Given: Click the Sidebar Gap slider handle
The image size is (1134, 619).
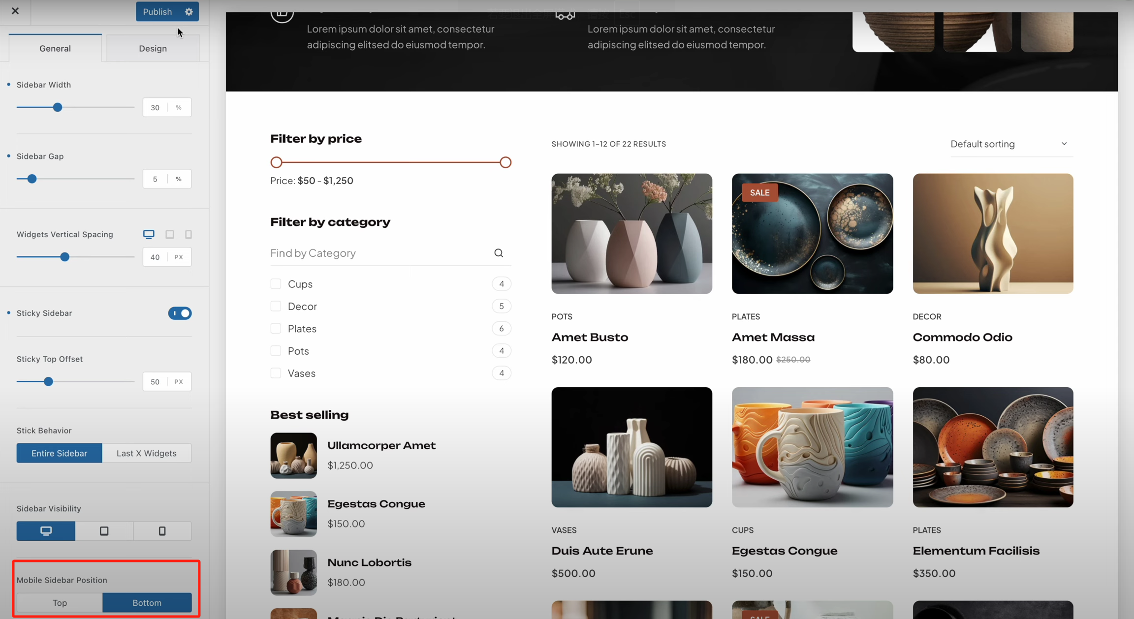Looking at the screenshot, I should coord(32,179).
